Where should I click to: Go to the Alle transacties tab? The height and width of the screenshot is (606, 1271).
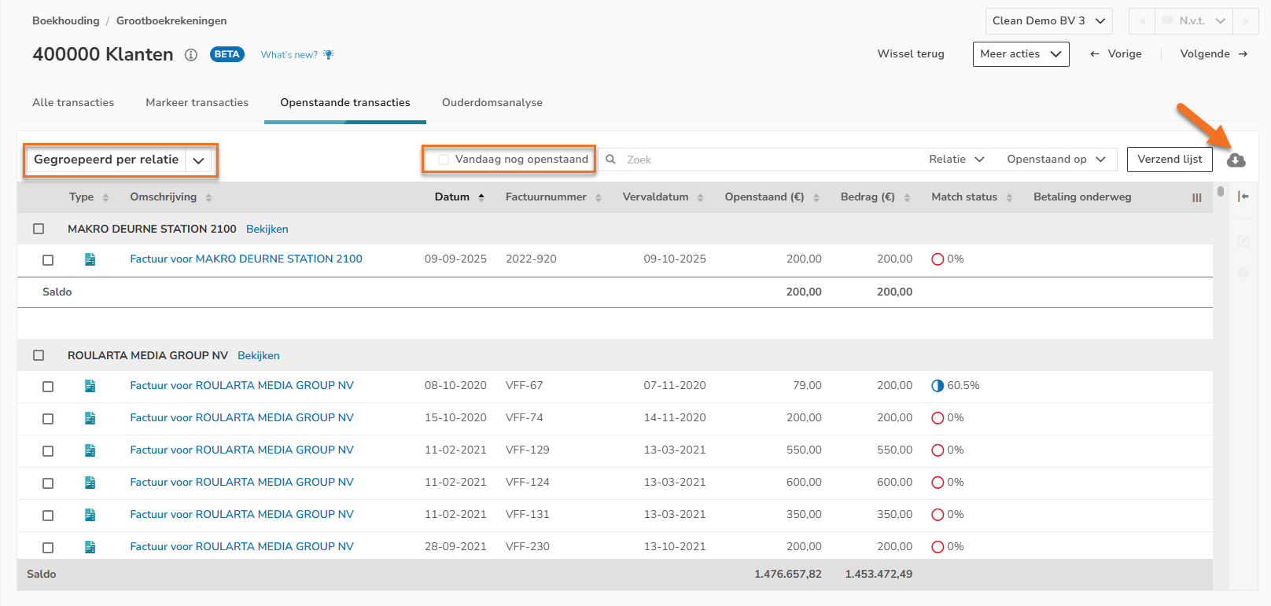73,103
